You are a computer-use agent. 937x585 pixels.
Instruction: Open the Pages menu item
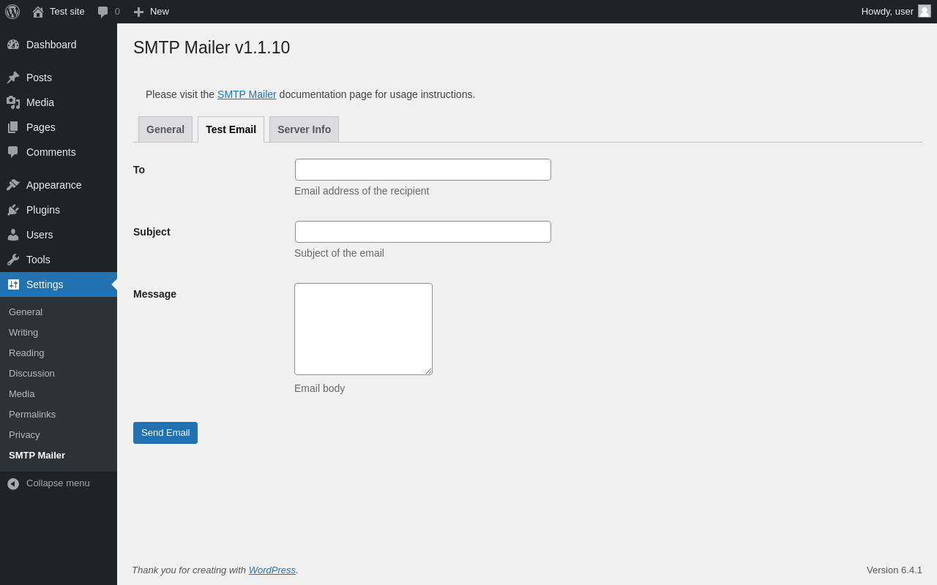(59, 127)
